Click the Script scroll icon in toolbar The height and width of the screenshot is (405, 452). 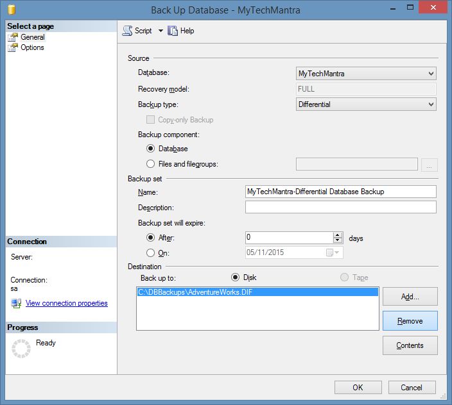(x=127, y=31)
